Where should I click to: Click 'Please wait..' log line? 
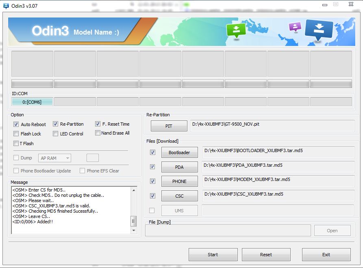coord(33,200)
